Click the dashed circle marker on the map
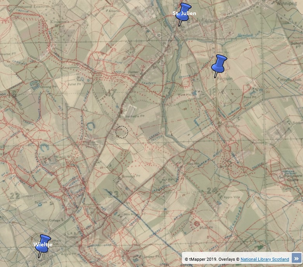This screenshot has height=267, width=303. point(122,132)
